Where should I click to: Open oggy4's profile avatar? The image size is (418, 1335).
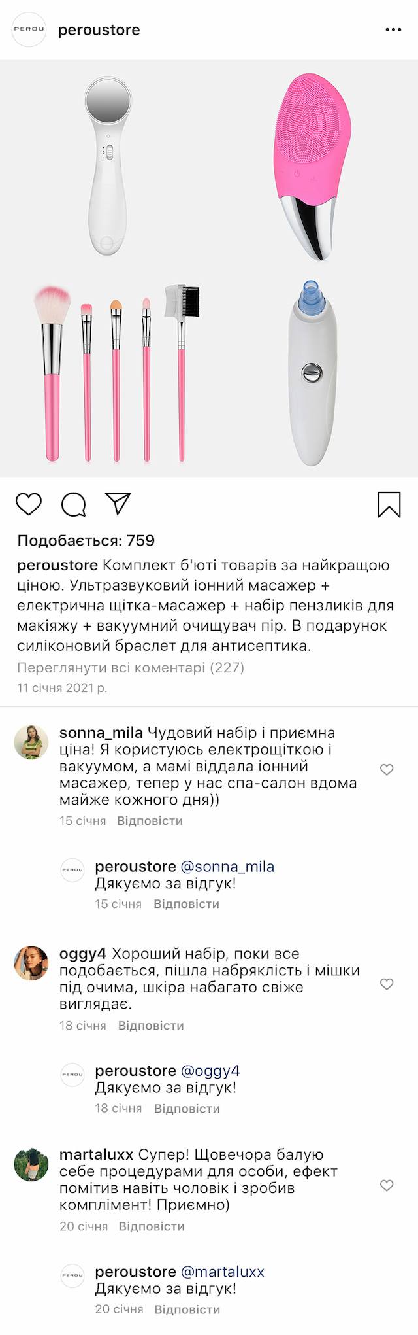tap(31, 963)
